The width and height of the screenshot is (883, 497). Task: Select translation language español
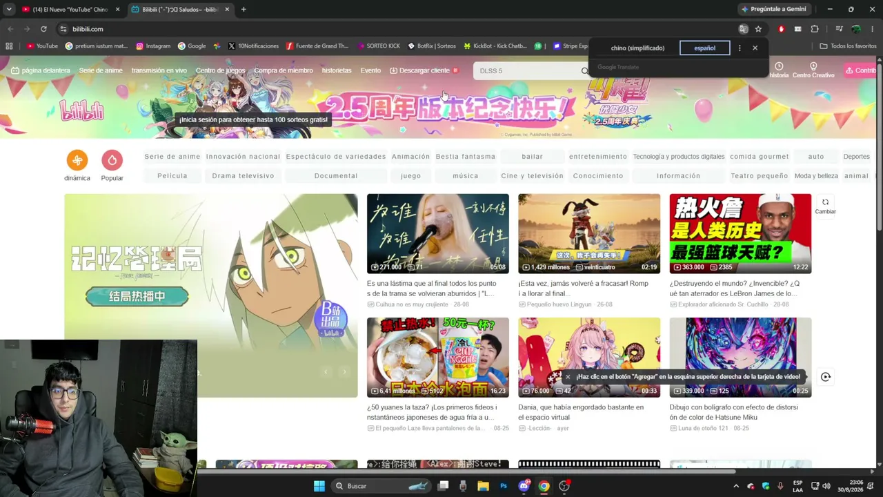pos(704,48)
